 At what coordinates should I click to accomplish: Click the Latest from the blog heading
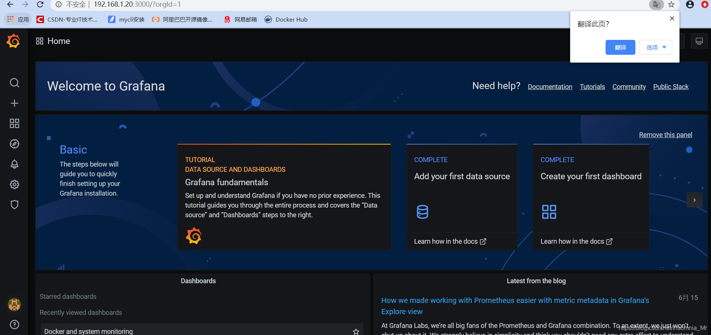[536, 281]
